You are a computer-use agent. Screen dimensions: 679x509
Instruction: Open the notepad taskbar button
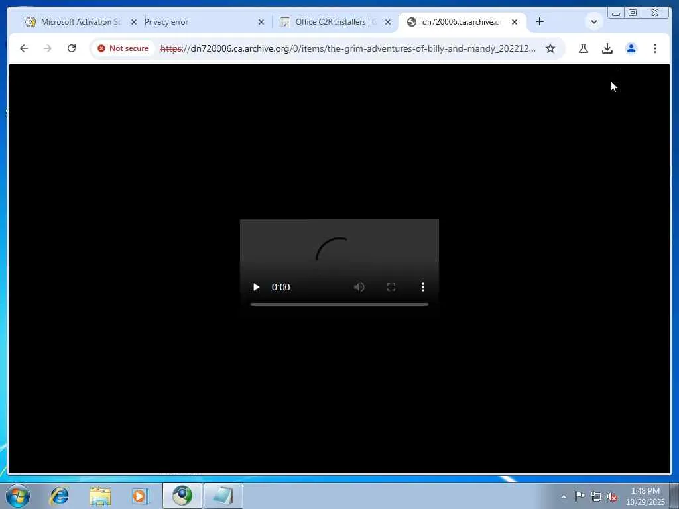tap(223, 496)
